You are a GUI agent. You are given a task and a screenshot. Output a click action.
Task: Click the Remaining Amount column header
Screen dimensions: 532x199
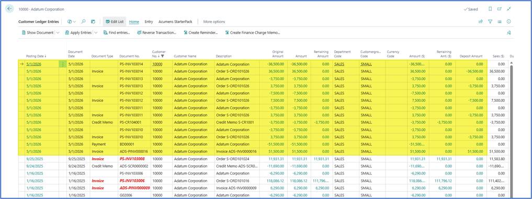(x=321, y=54)
